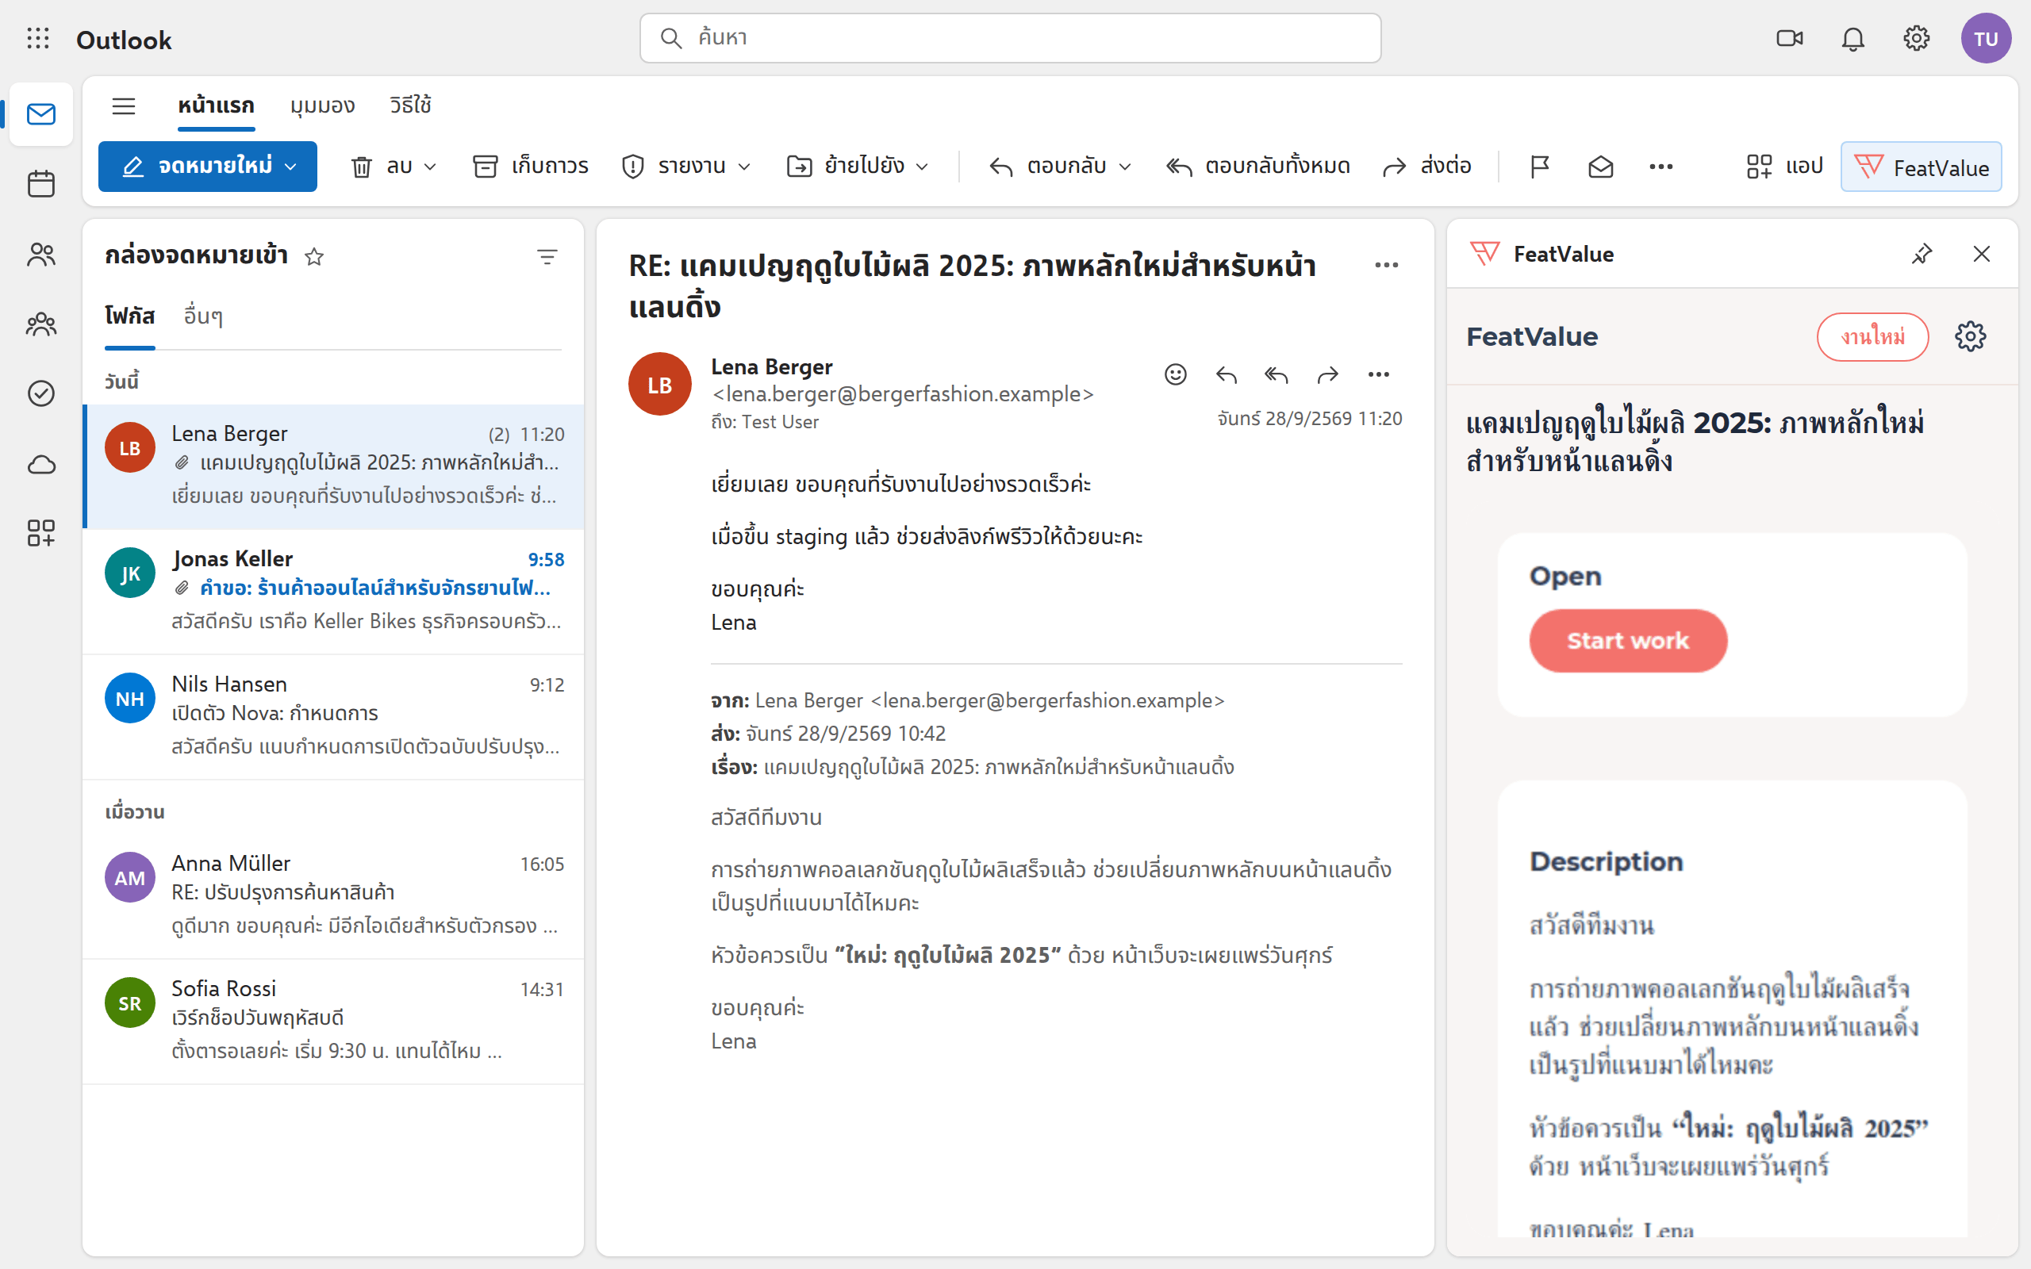Open the Jonas Keller email
2031x1269 pixels.
pos(333,591)
